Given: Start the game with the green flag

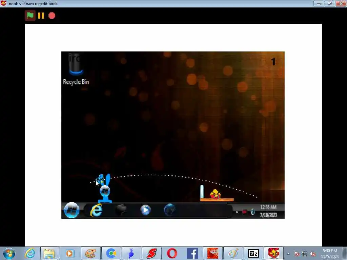Looking at the screenshot, I should tap(30, 16).
